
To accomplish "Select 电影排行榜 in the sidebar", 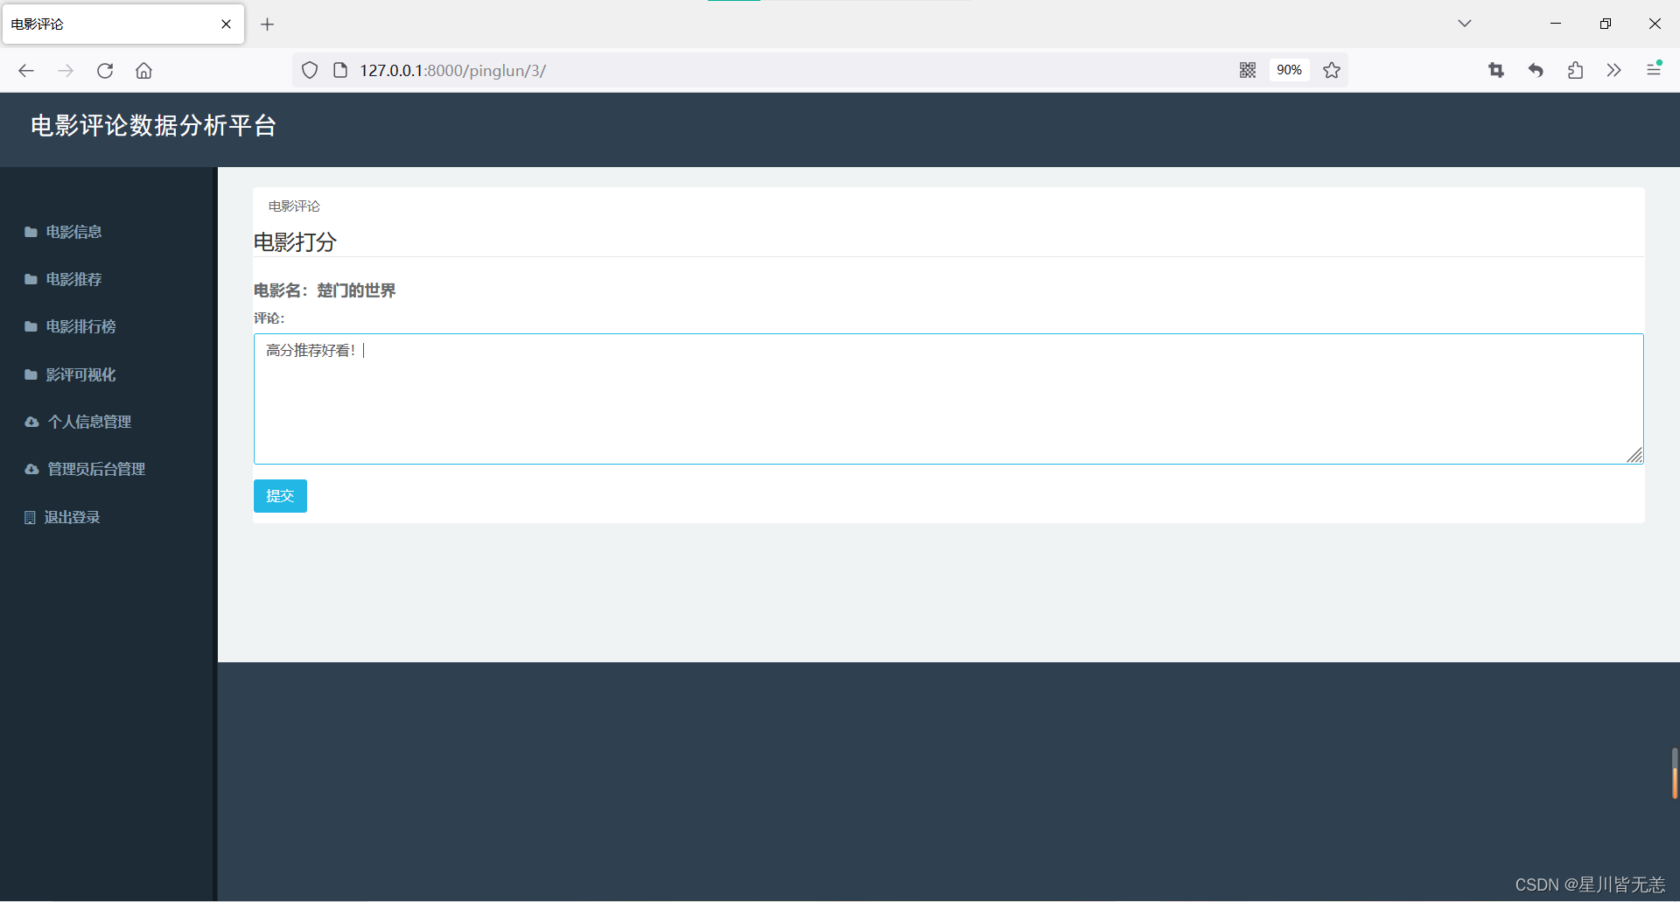I will tap(80, 326).
